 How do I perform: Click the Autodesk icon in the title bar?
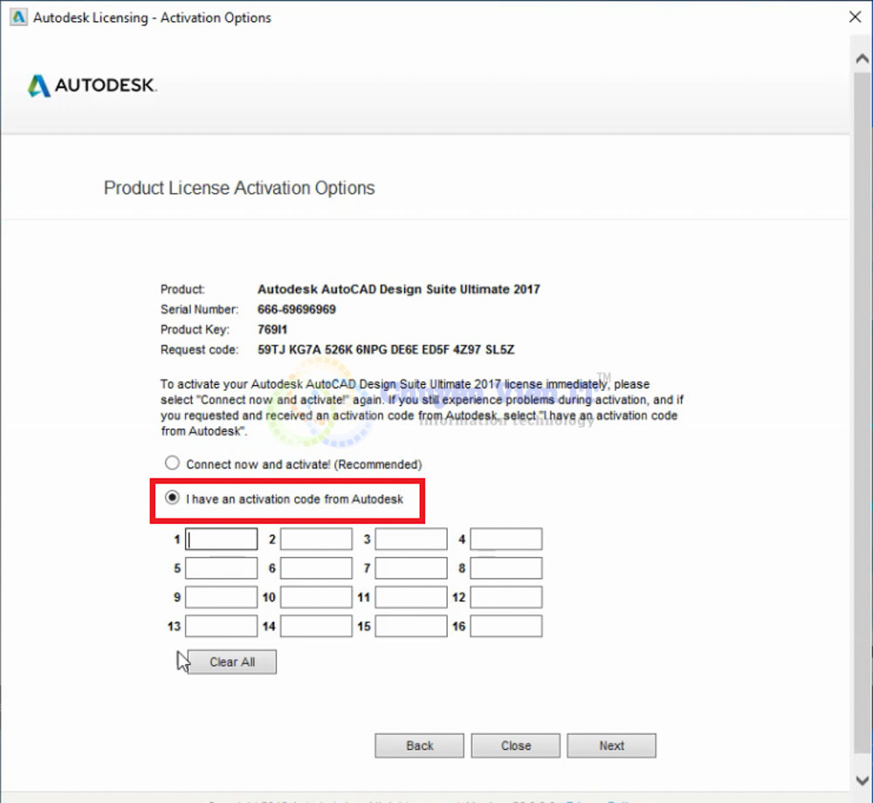coord(18,17)
